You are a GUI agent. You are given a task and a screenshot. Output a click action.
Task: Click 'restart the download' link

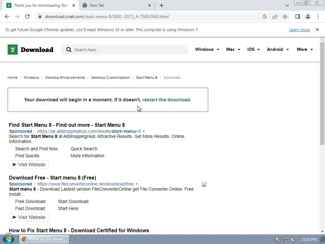tap(167, 100)
